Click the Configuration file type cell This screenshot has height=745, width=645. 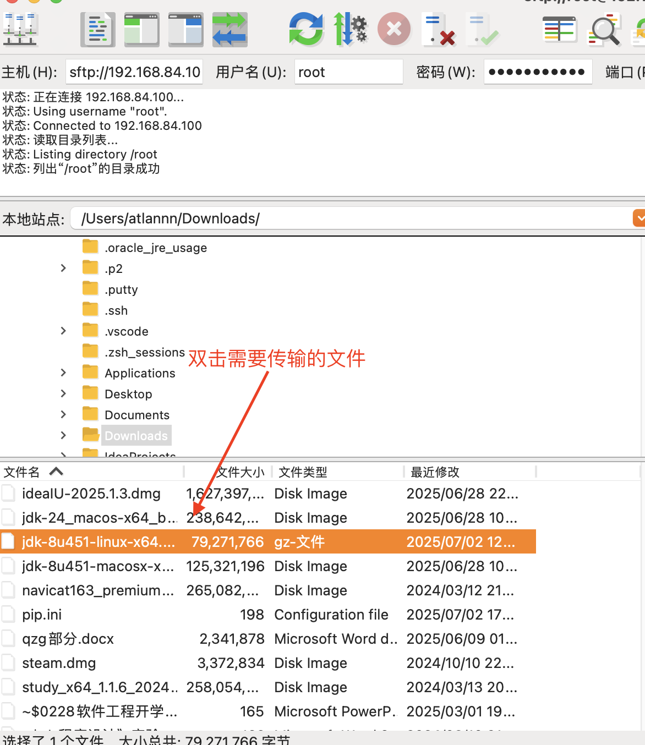(x=331, y=615)
